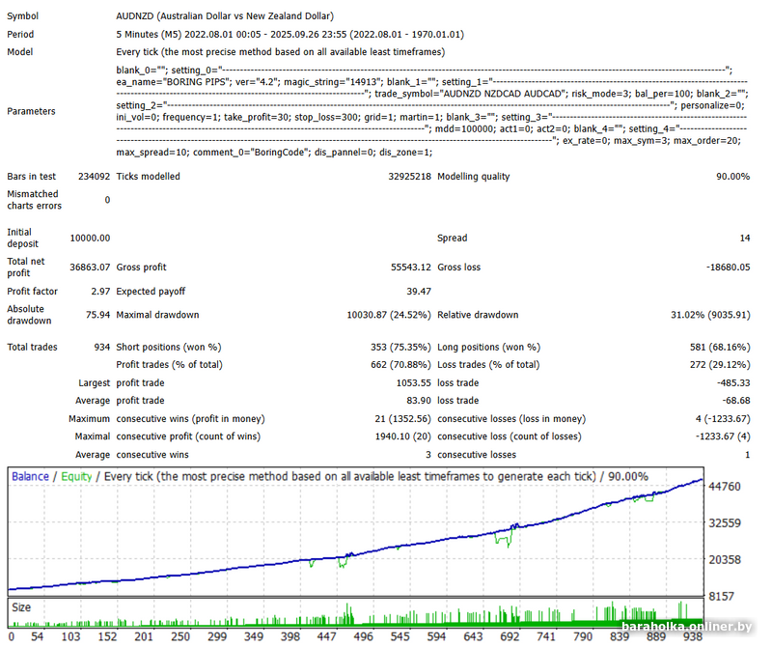Click the Maximal drawdown value 10030.87 (24.52%)
The width and height of the screenshot is (772, 647).
389,315
